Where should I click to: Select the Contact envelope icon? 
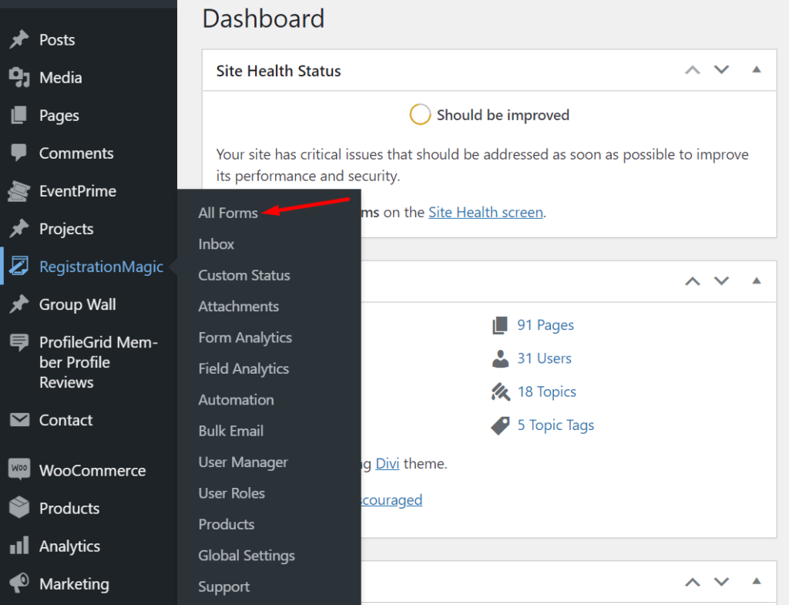tap(19, 420)
